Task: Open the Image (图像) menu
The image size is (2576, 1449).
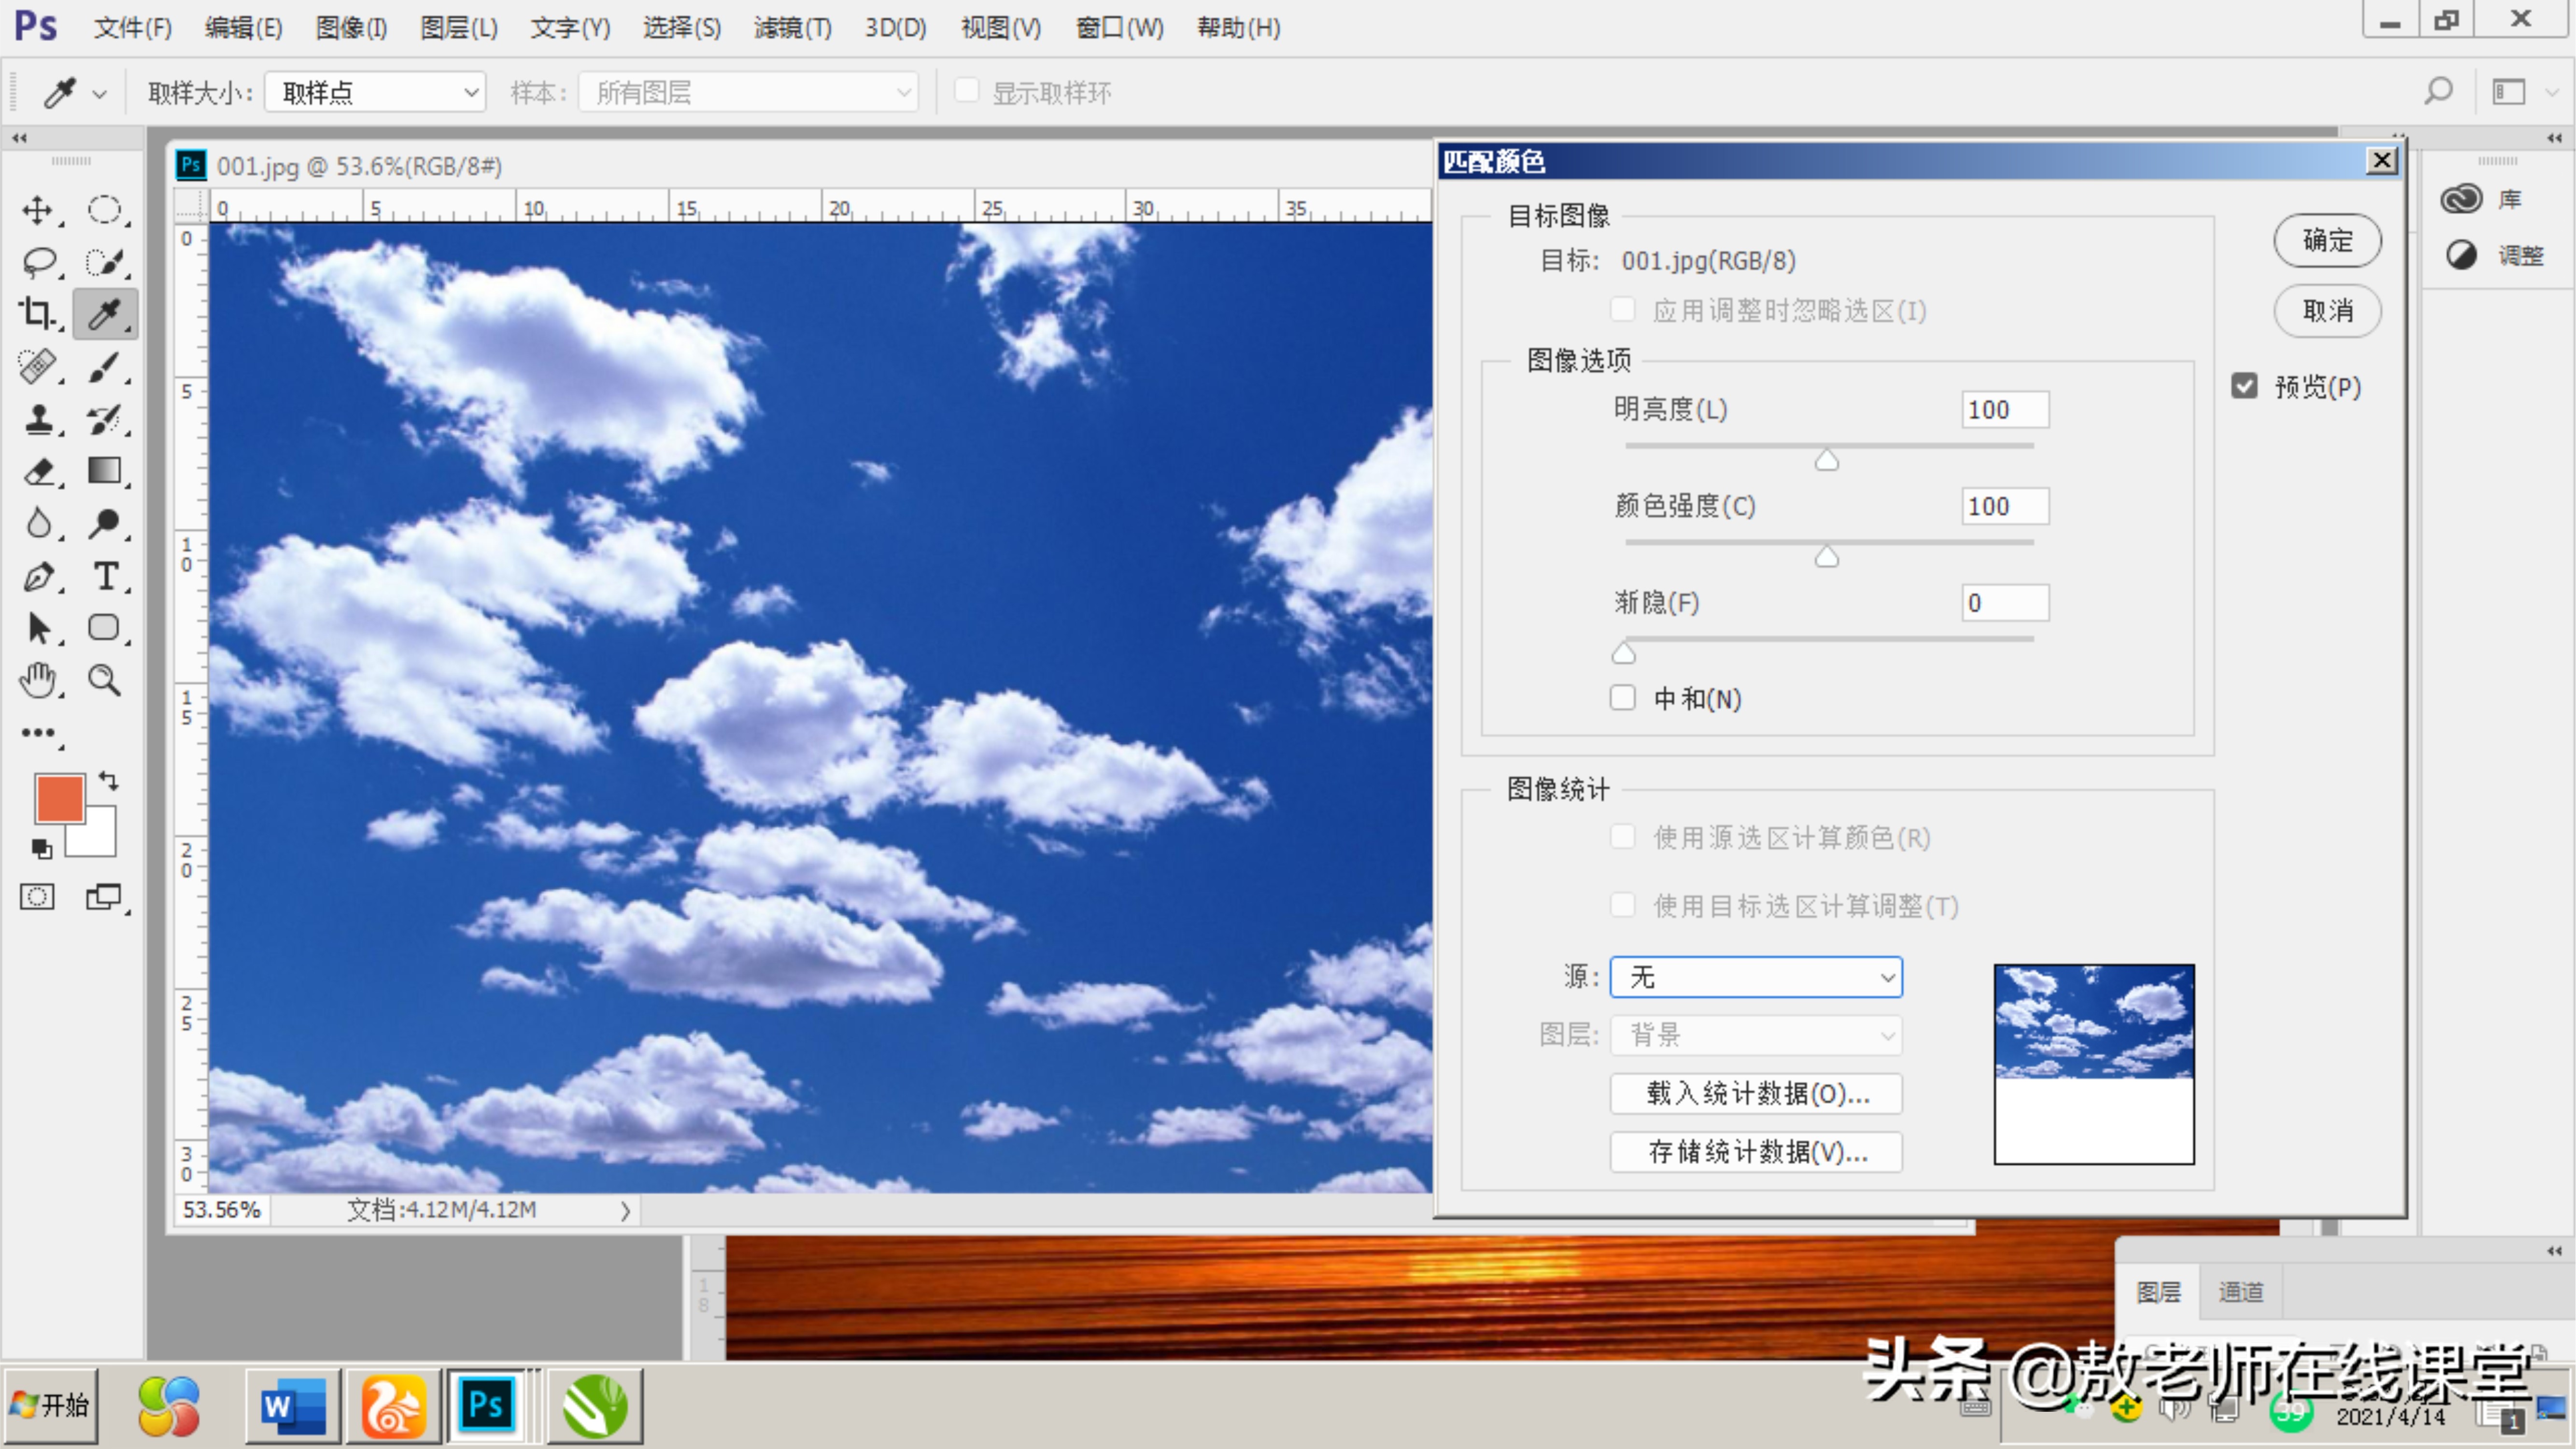Action: tap(351, 27)
